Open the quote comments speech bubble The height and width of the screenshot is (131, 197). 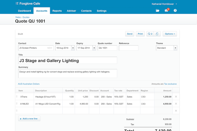tap(150, 34)
